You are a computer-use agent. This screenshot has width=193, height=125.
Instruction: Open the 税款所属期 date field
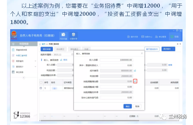click(63, 55)
